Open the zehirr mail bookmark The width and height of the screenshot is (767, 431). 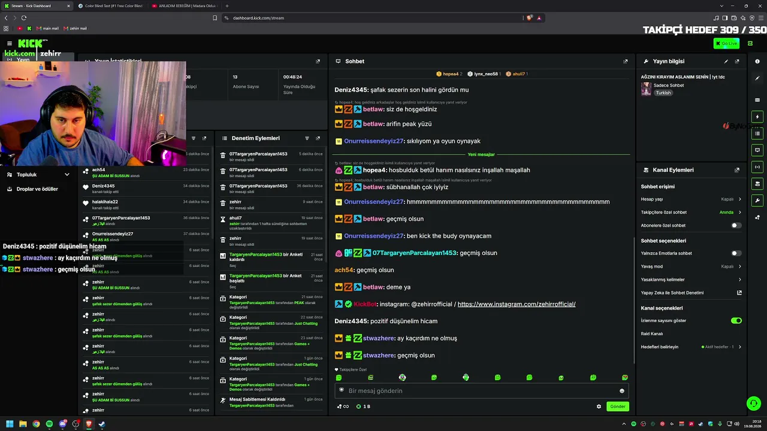(75, 28)
